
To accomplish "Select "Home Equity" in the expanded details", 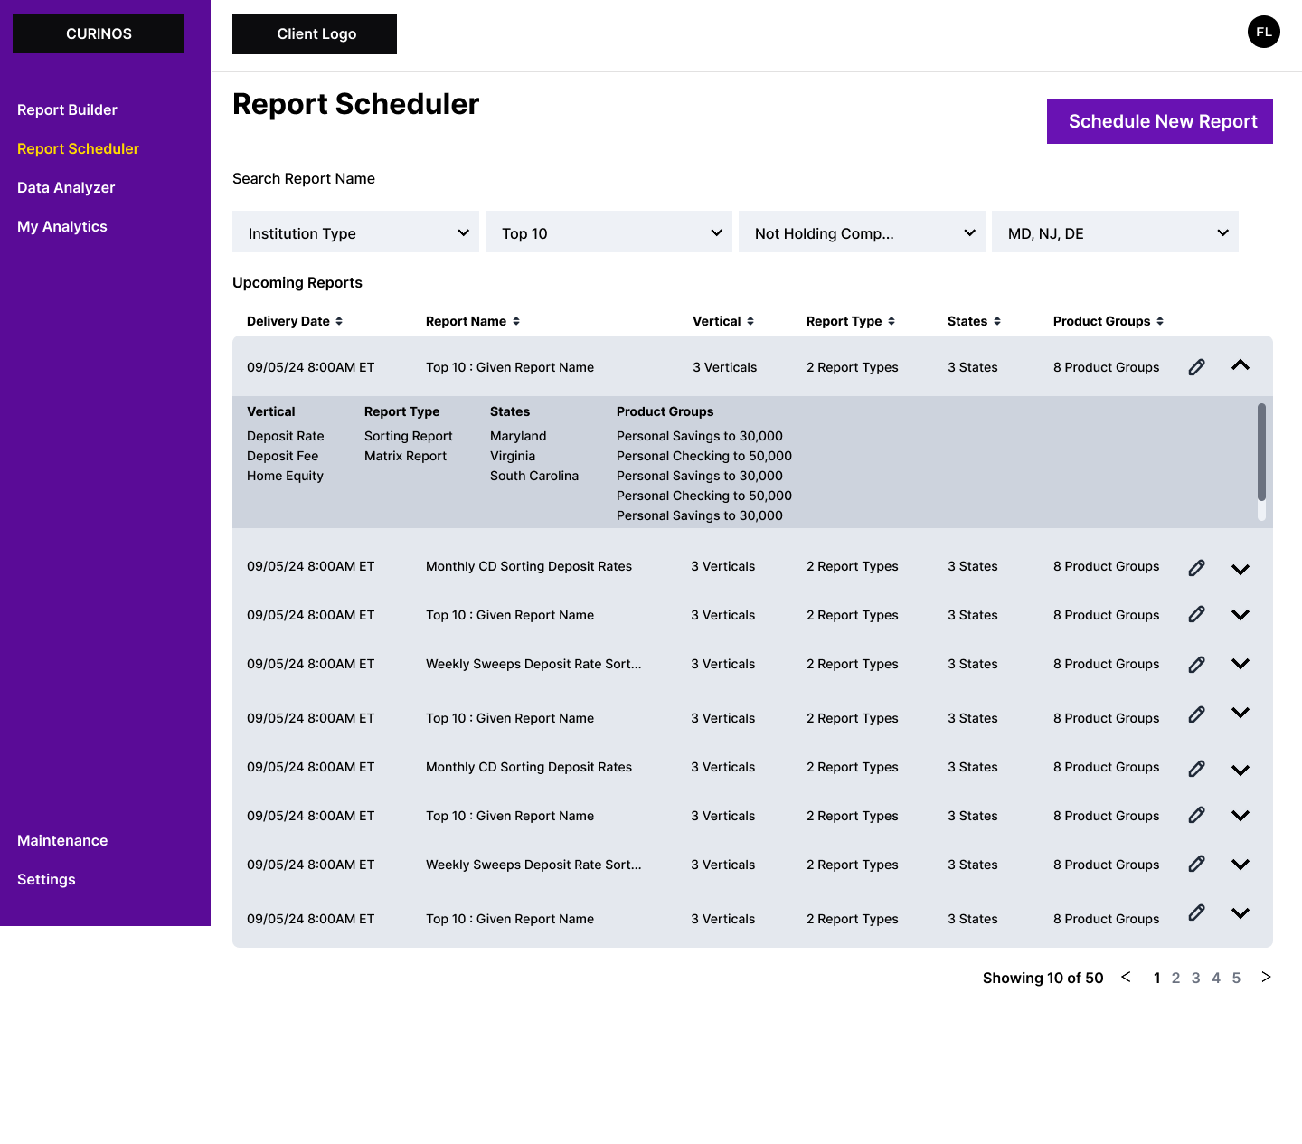I will coord(285,476).
